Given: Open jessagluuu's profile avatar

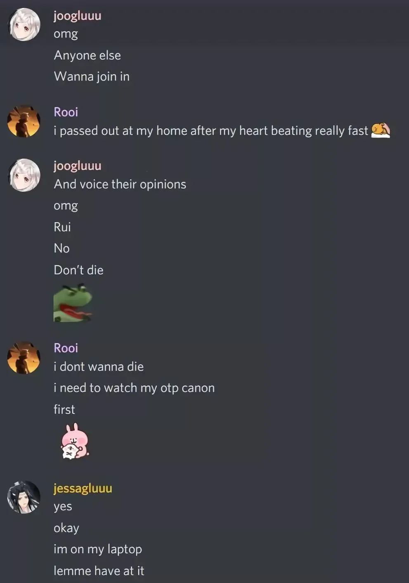Looking at the screenshot, I should tap(24, 497).
